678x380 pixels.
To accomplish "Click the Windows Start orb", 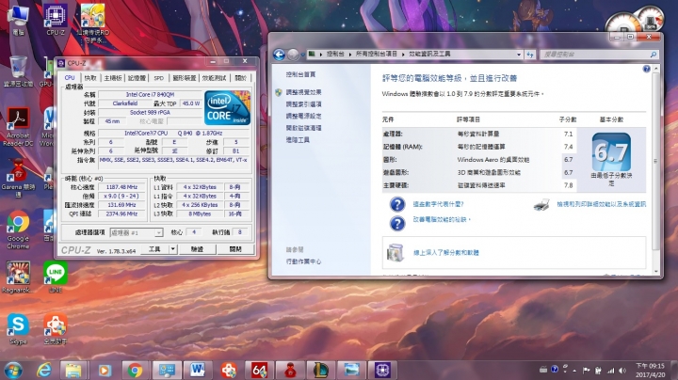I will click(13, 371).
